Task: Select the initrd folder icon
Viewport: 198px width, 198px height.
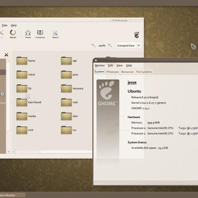Action: tap(22, 75)
